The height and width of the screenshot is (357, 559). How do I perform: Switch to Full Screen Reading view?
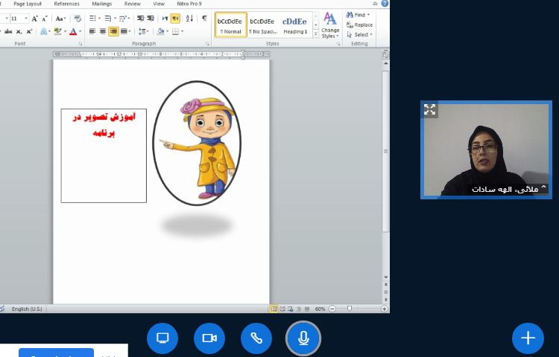[282, 309]
